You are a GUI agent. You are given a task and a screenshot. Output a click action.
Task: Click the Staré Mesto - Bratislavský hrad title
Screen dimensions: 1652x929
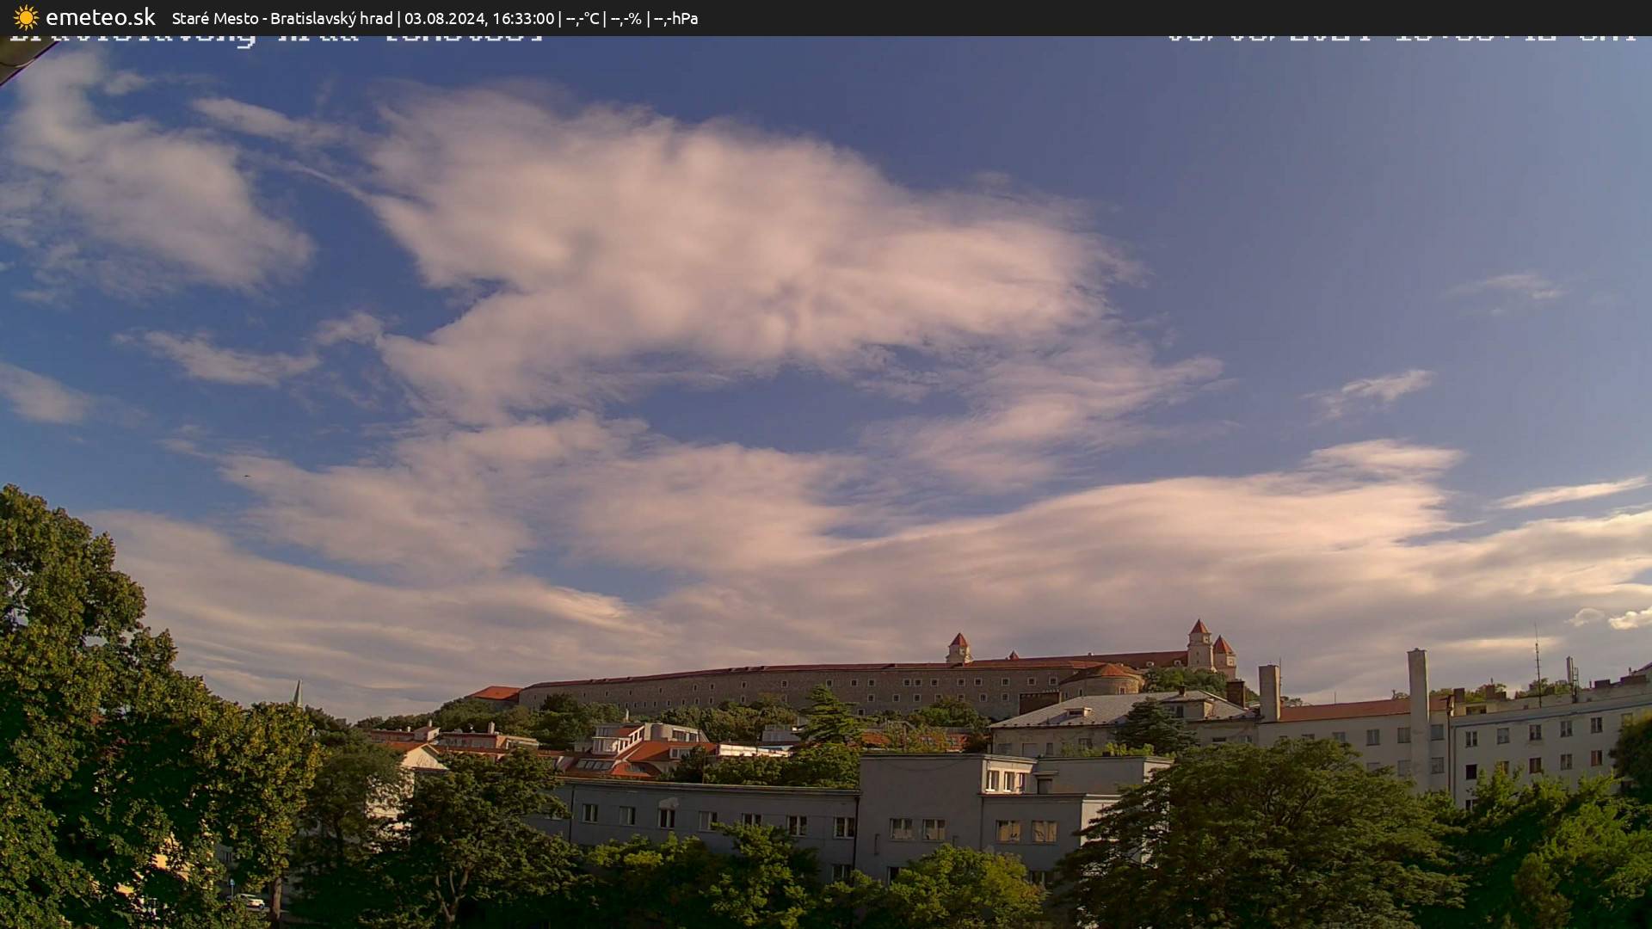(281, 18)
